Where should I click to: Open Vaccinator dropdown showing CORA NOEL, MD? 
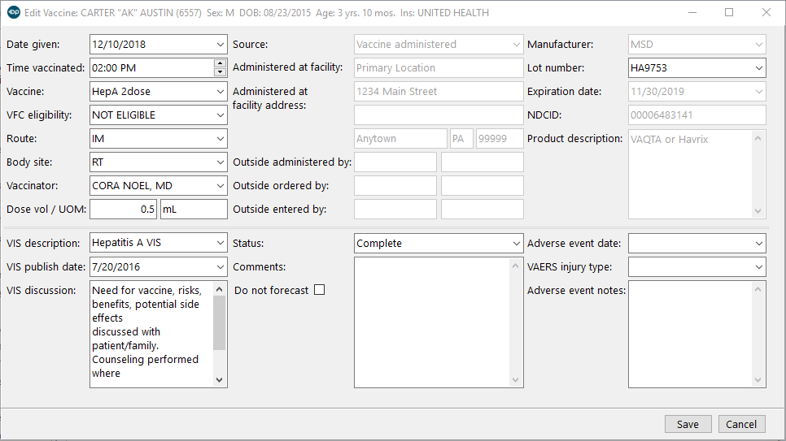(x=220, y=186)
